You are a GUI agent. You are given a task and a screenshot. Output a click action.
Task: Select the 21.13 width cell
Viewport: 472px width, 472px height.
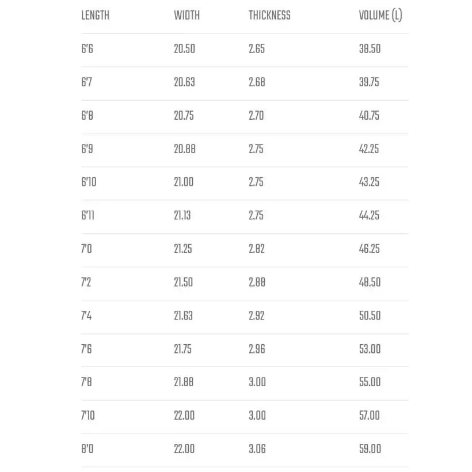(182, 216)
